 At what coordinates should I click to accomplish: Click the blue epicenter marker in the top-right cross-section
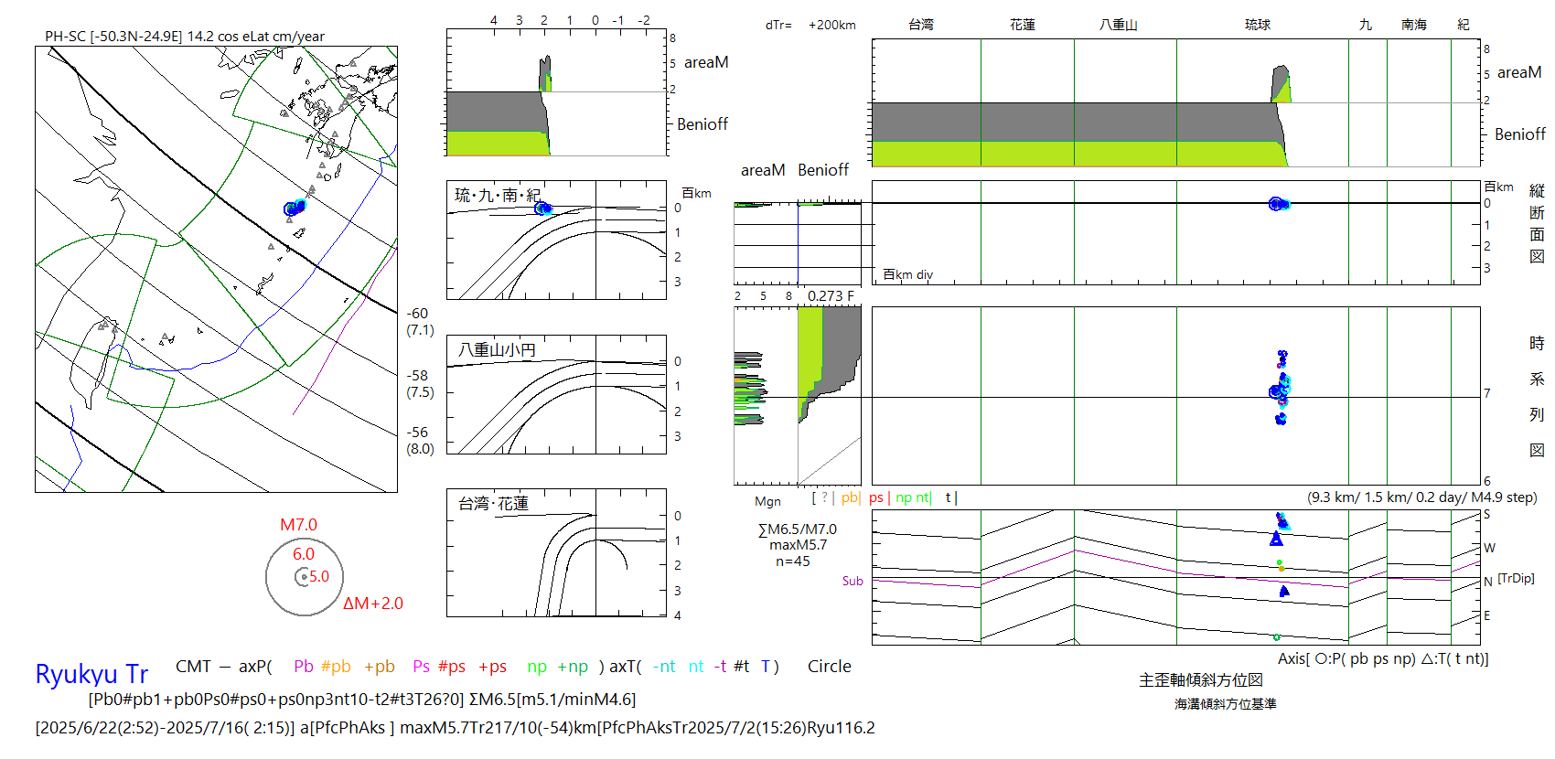point(1277,204)
